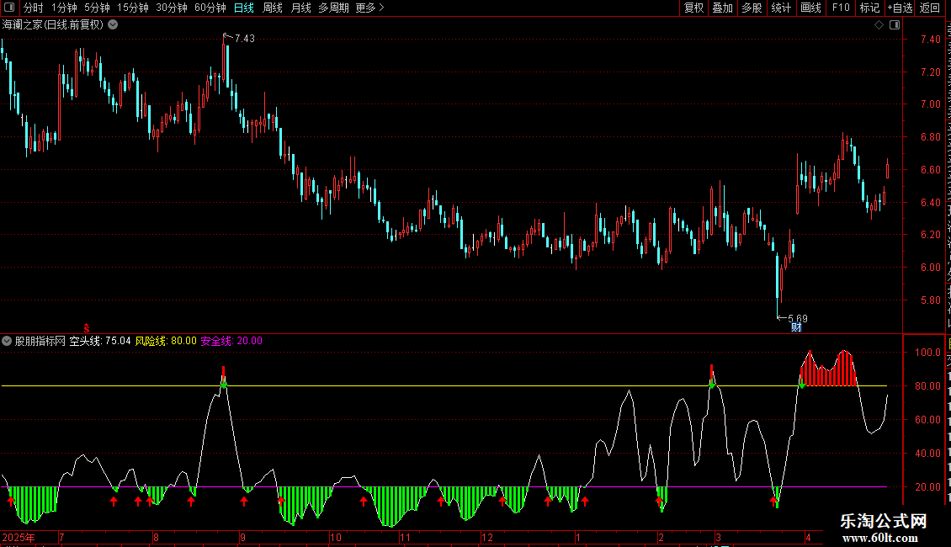The width and height of the screenshot is (951, 547).
Task: Click the 5.69 low price label
Action: point(798,318)
